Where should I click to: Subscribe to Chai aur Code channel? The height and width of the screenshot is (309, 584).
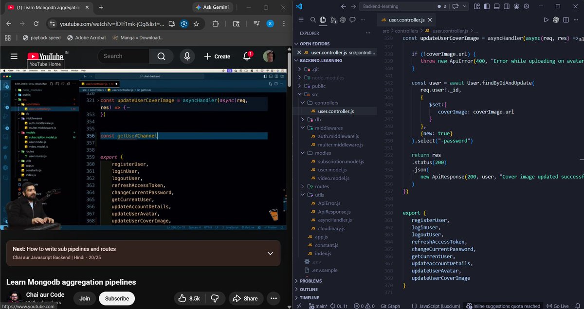pos(117,298)
